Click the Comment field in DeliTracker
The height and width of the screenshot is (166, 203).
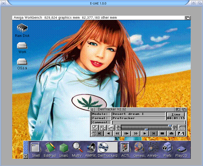149,122
